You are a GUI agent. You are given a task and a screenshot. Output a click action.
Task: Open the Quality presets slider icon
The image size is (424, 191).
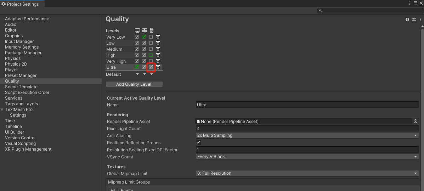click(414, 19)
